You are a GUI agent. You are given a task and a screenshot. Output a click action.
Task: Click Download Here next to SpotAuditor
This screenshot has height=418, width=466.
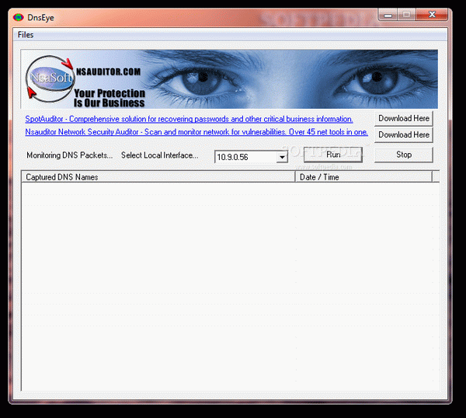click(404, 118)
